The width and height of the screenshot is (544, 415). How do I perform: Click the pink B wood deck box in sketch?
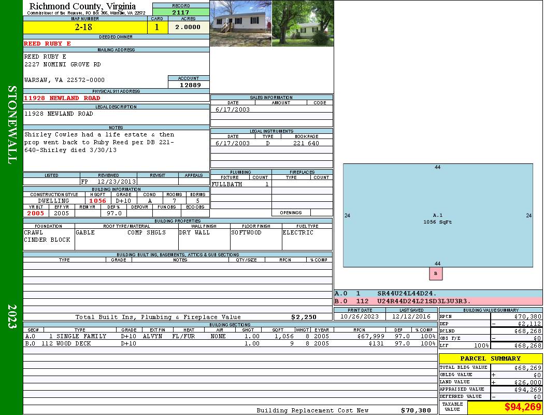[436, 273]
